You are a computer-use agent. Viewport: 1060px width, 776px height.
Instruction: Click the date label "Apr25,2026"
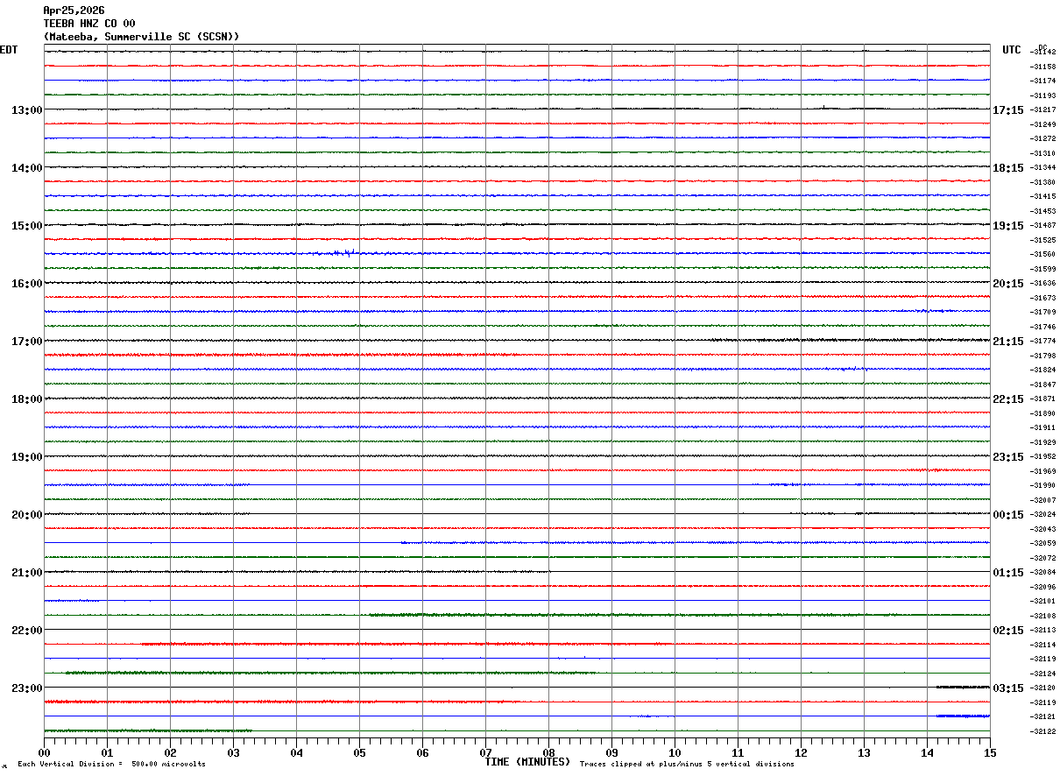click(x=74, y=11)
